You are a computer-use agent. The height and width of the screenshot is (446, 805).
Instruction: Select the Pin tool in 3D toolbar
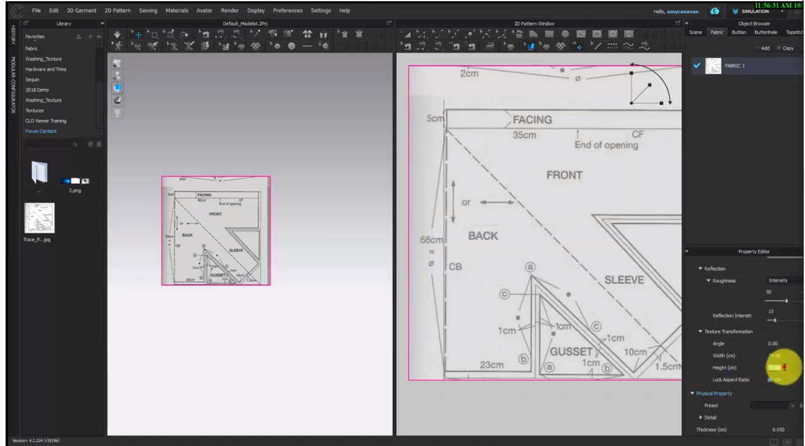169,35
